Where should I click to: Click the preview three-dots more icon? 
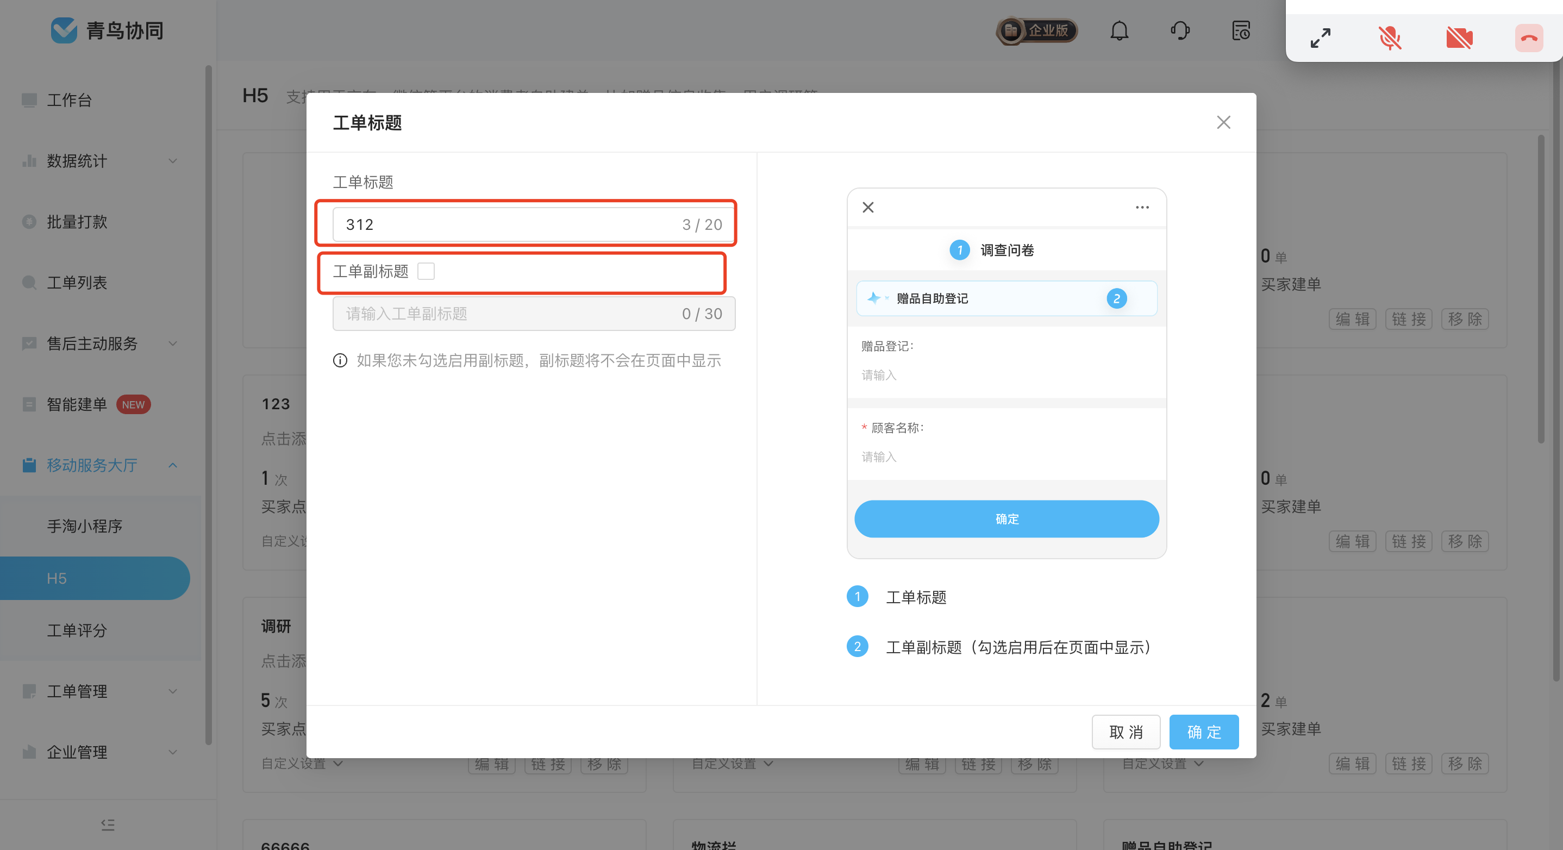point(1142,208)
